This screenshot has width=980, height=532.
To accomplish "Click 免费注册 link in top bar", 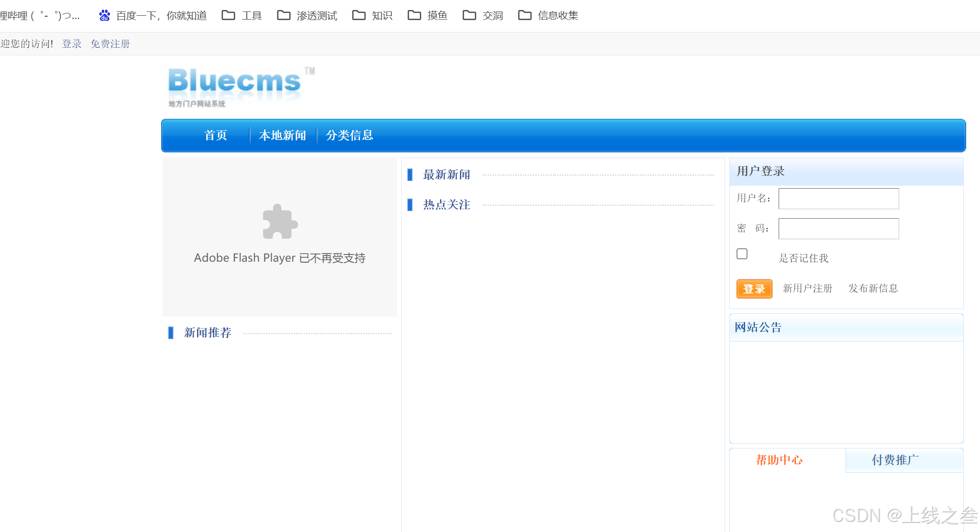I will point(110,44).
